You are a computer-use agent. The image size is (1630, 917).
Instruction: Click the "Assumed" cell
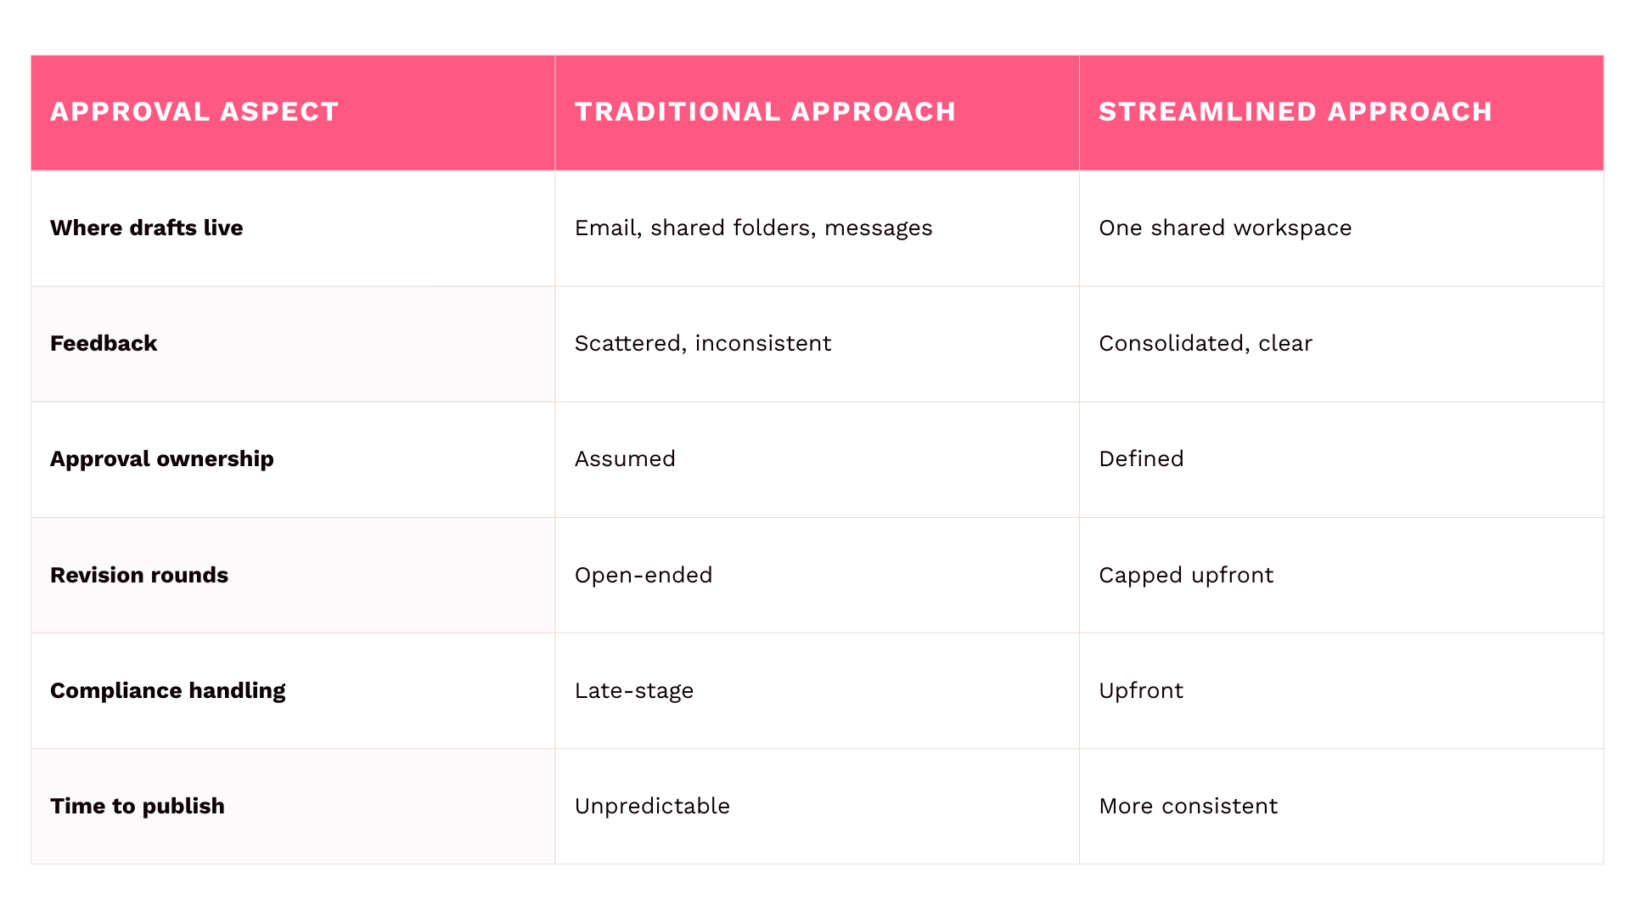point(625,458)
